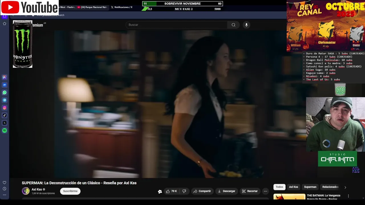This screenshot has width=365, height=205.
Task: Open more actions ellipsis under video
Action: (265, 191)
